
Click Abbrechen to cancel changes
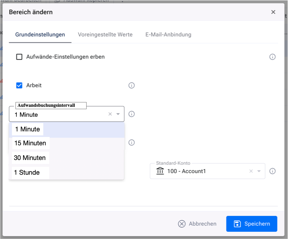click(197, 224)
